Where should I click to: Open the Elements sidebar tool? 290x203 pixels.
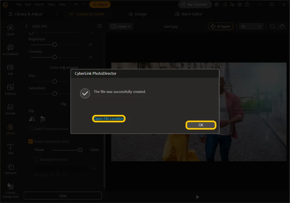click(x=10, y=169)
